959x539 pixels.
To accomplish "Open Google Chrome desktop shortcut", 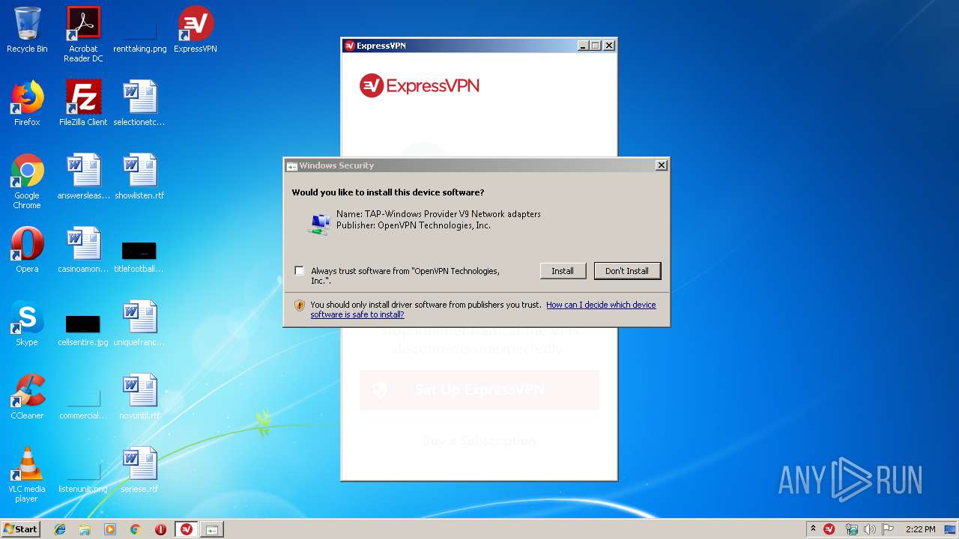I will [x=27, y=181].
